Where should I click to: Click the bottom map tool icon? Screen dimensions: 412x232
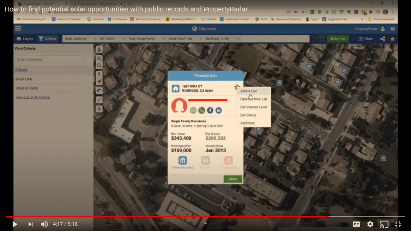click(x=99, y=108)
